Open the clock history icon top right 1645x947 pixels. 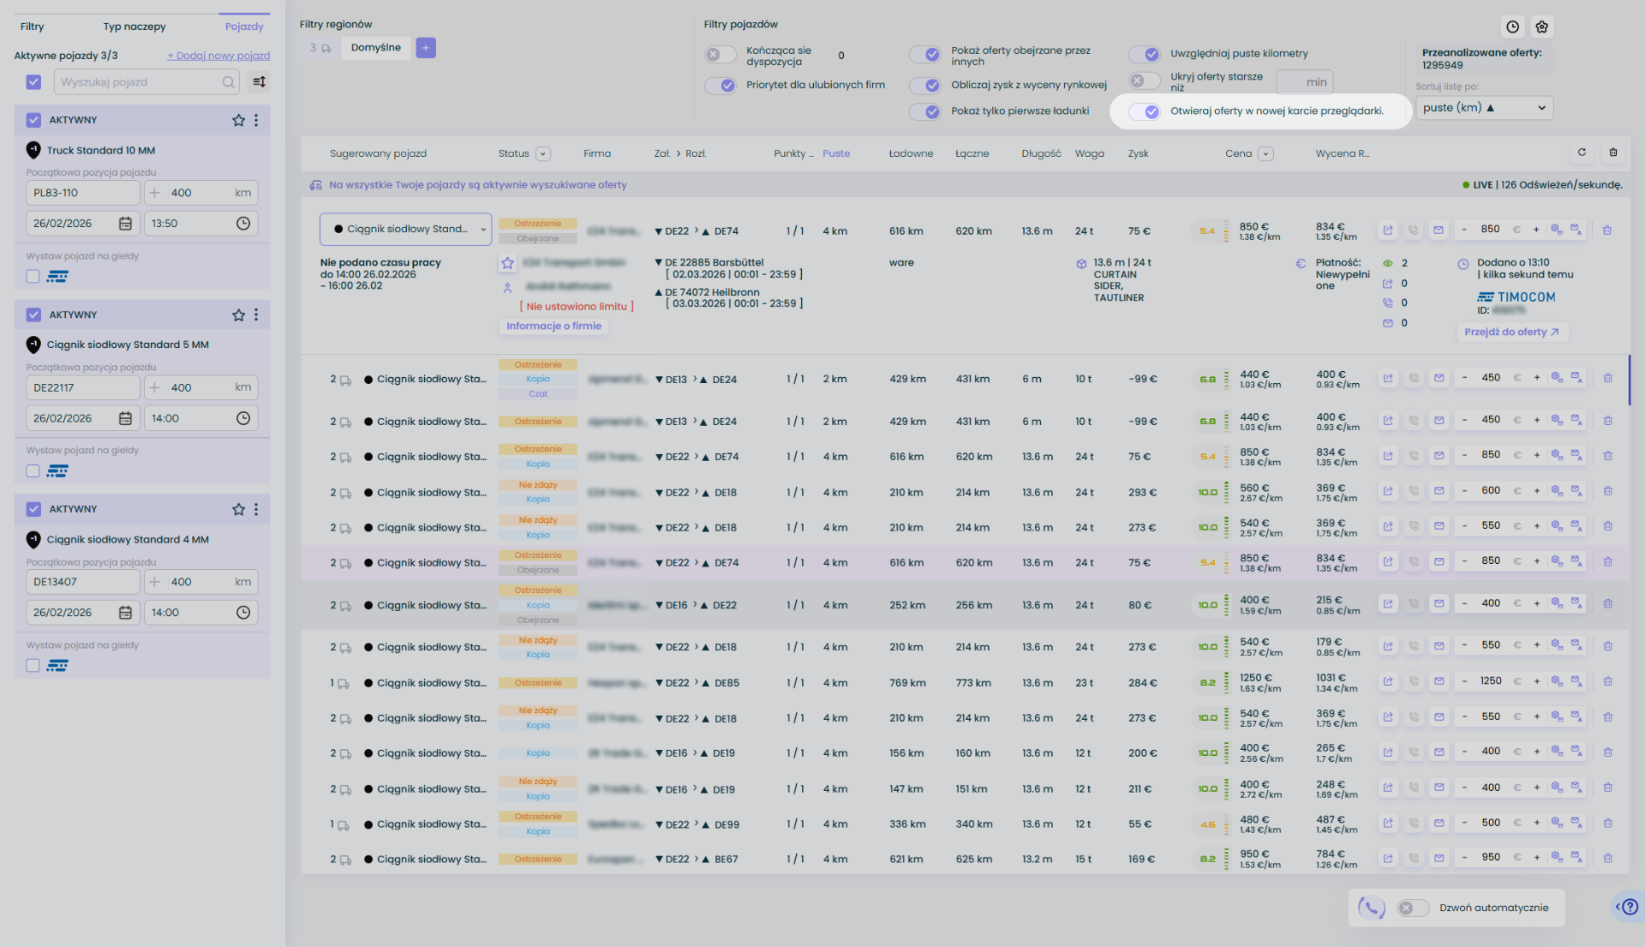1513,27
